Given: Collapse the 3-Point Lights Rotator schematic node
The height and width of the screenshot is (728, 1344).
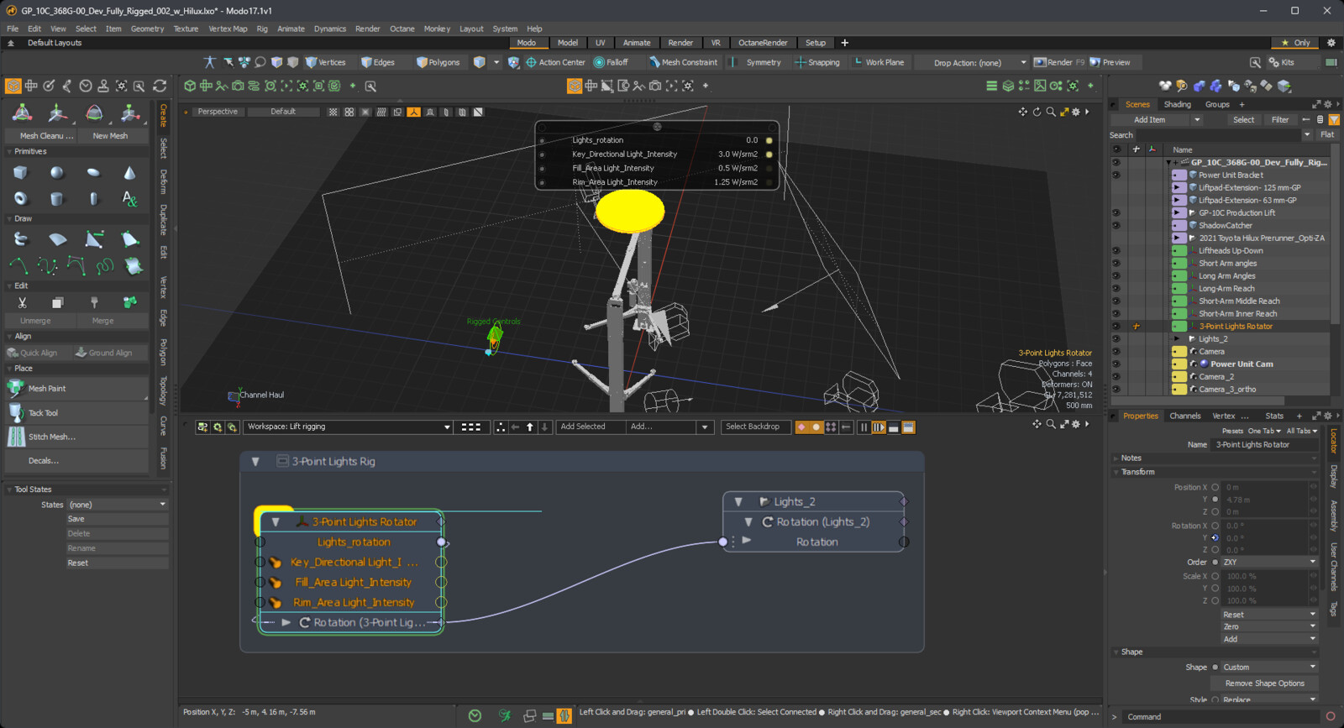Looking at the screenshot, I should [x=275, y=522].
